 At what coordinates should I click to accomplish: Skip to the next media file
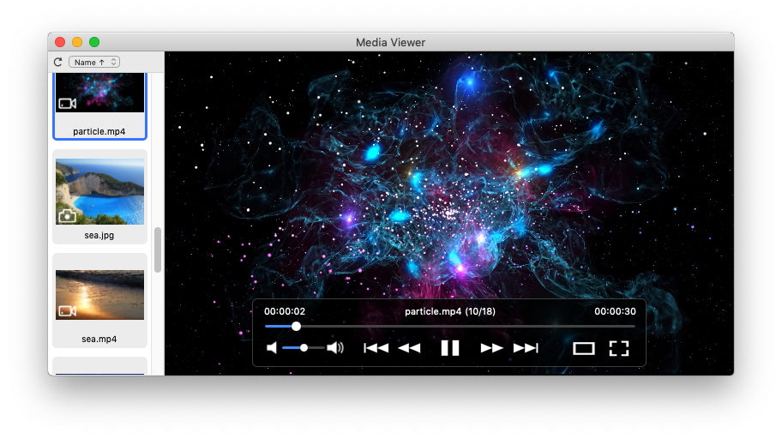pos(526,348)
